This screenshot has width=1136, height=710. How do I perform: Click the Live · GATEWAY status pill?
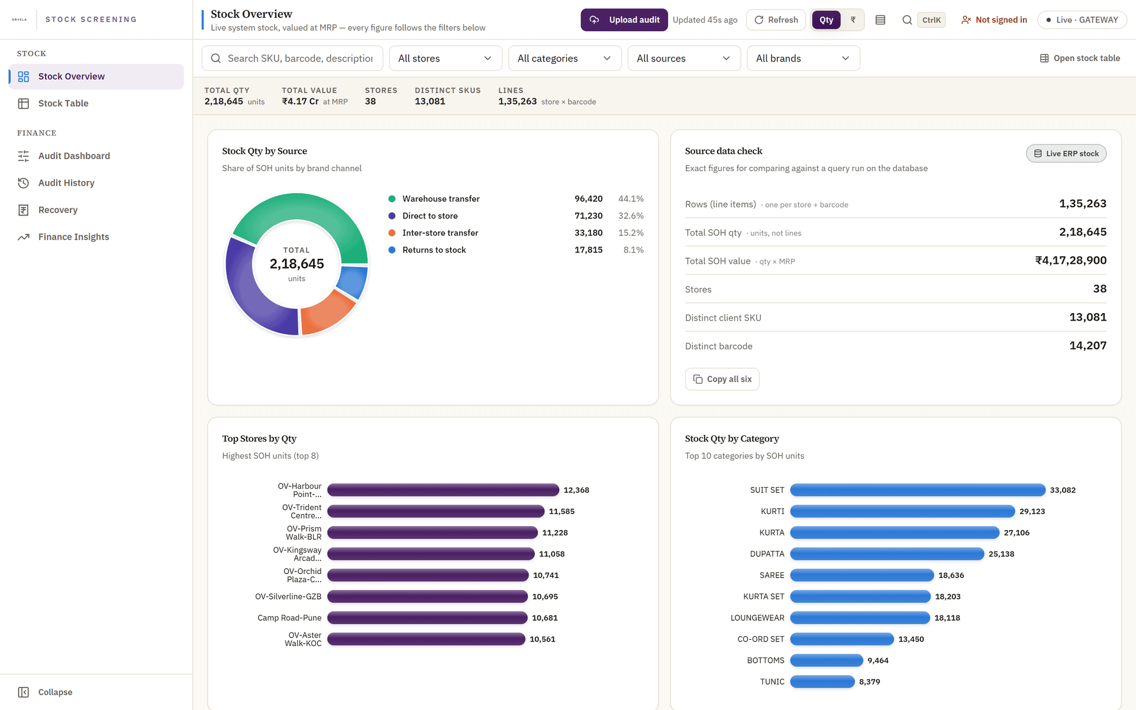click(1082, 20)
